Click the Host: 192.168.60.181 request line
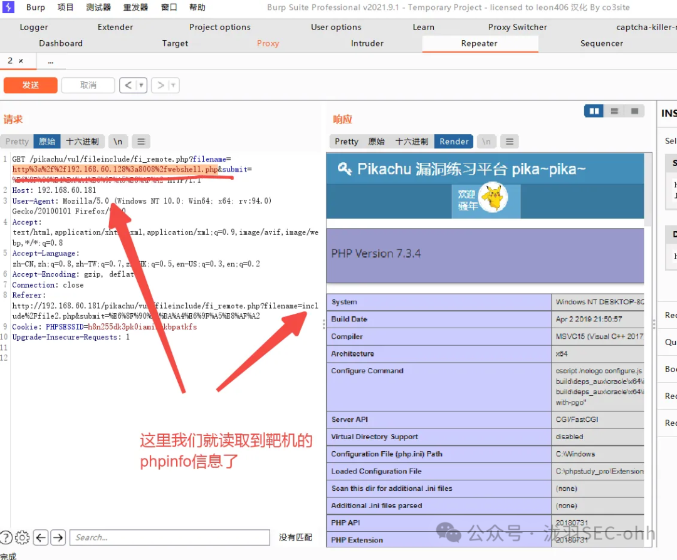Viewport: 677px width, 560px height. coord(54,190)
